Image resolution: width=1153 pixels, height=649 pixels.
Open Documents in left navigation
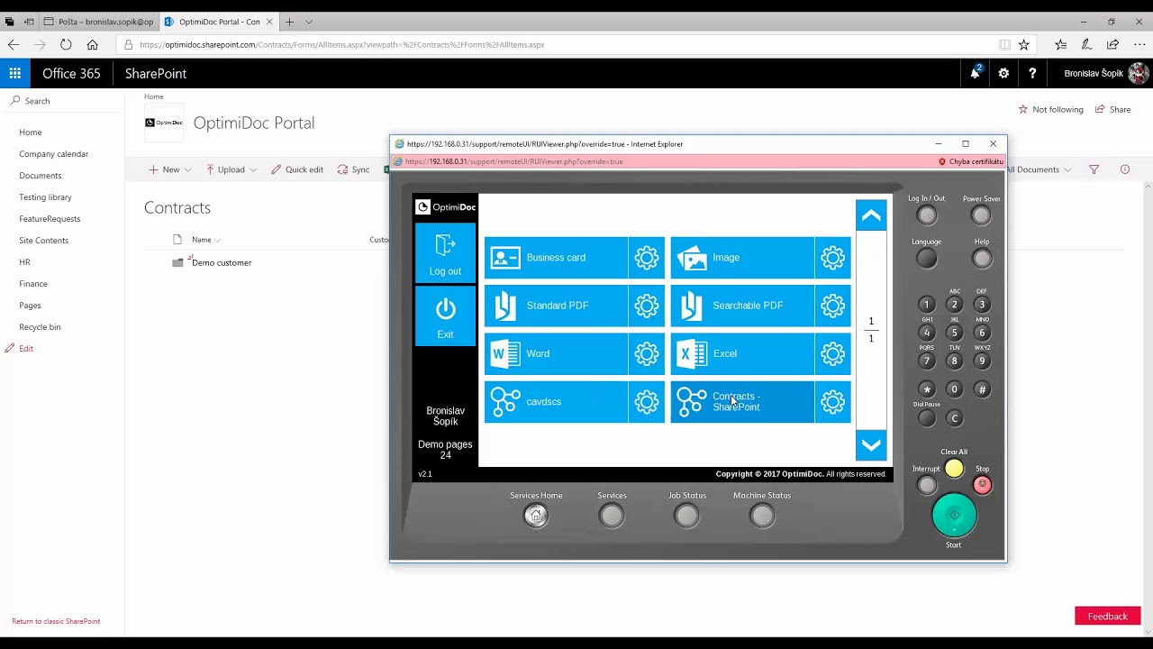pos(41,176)
